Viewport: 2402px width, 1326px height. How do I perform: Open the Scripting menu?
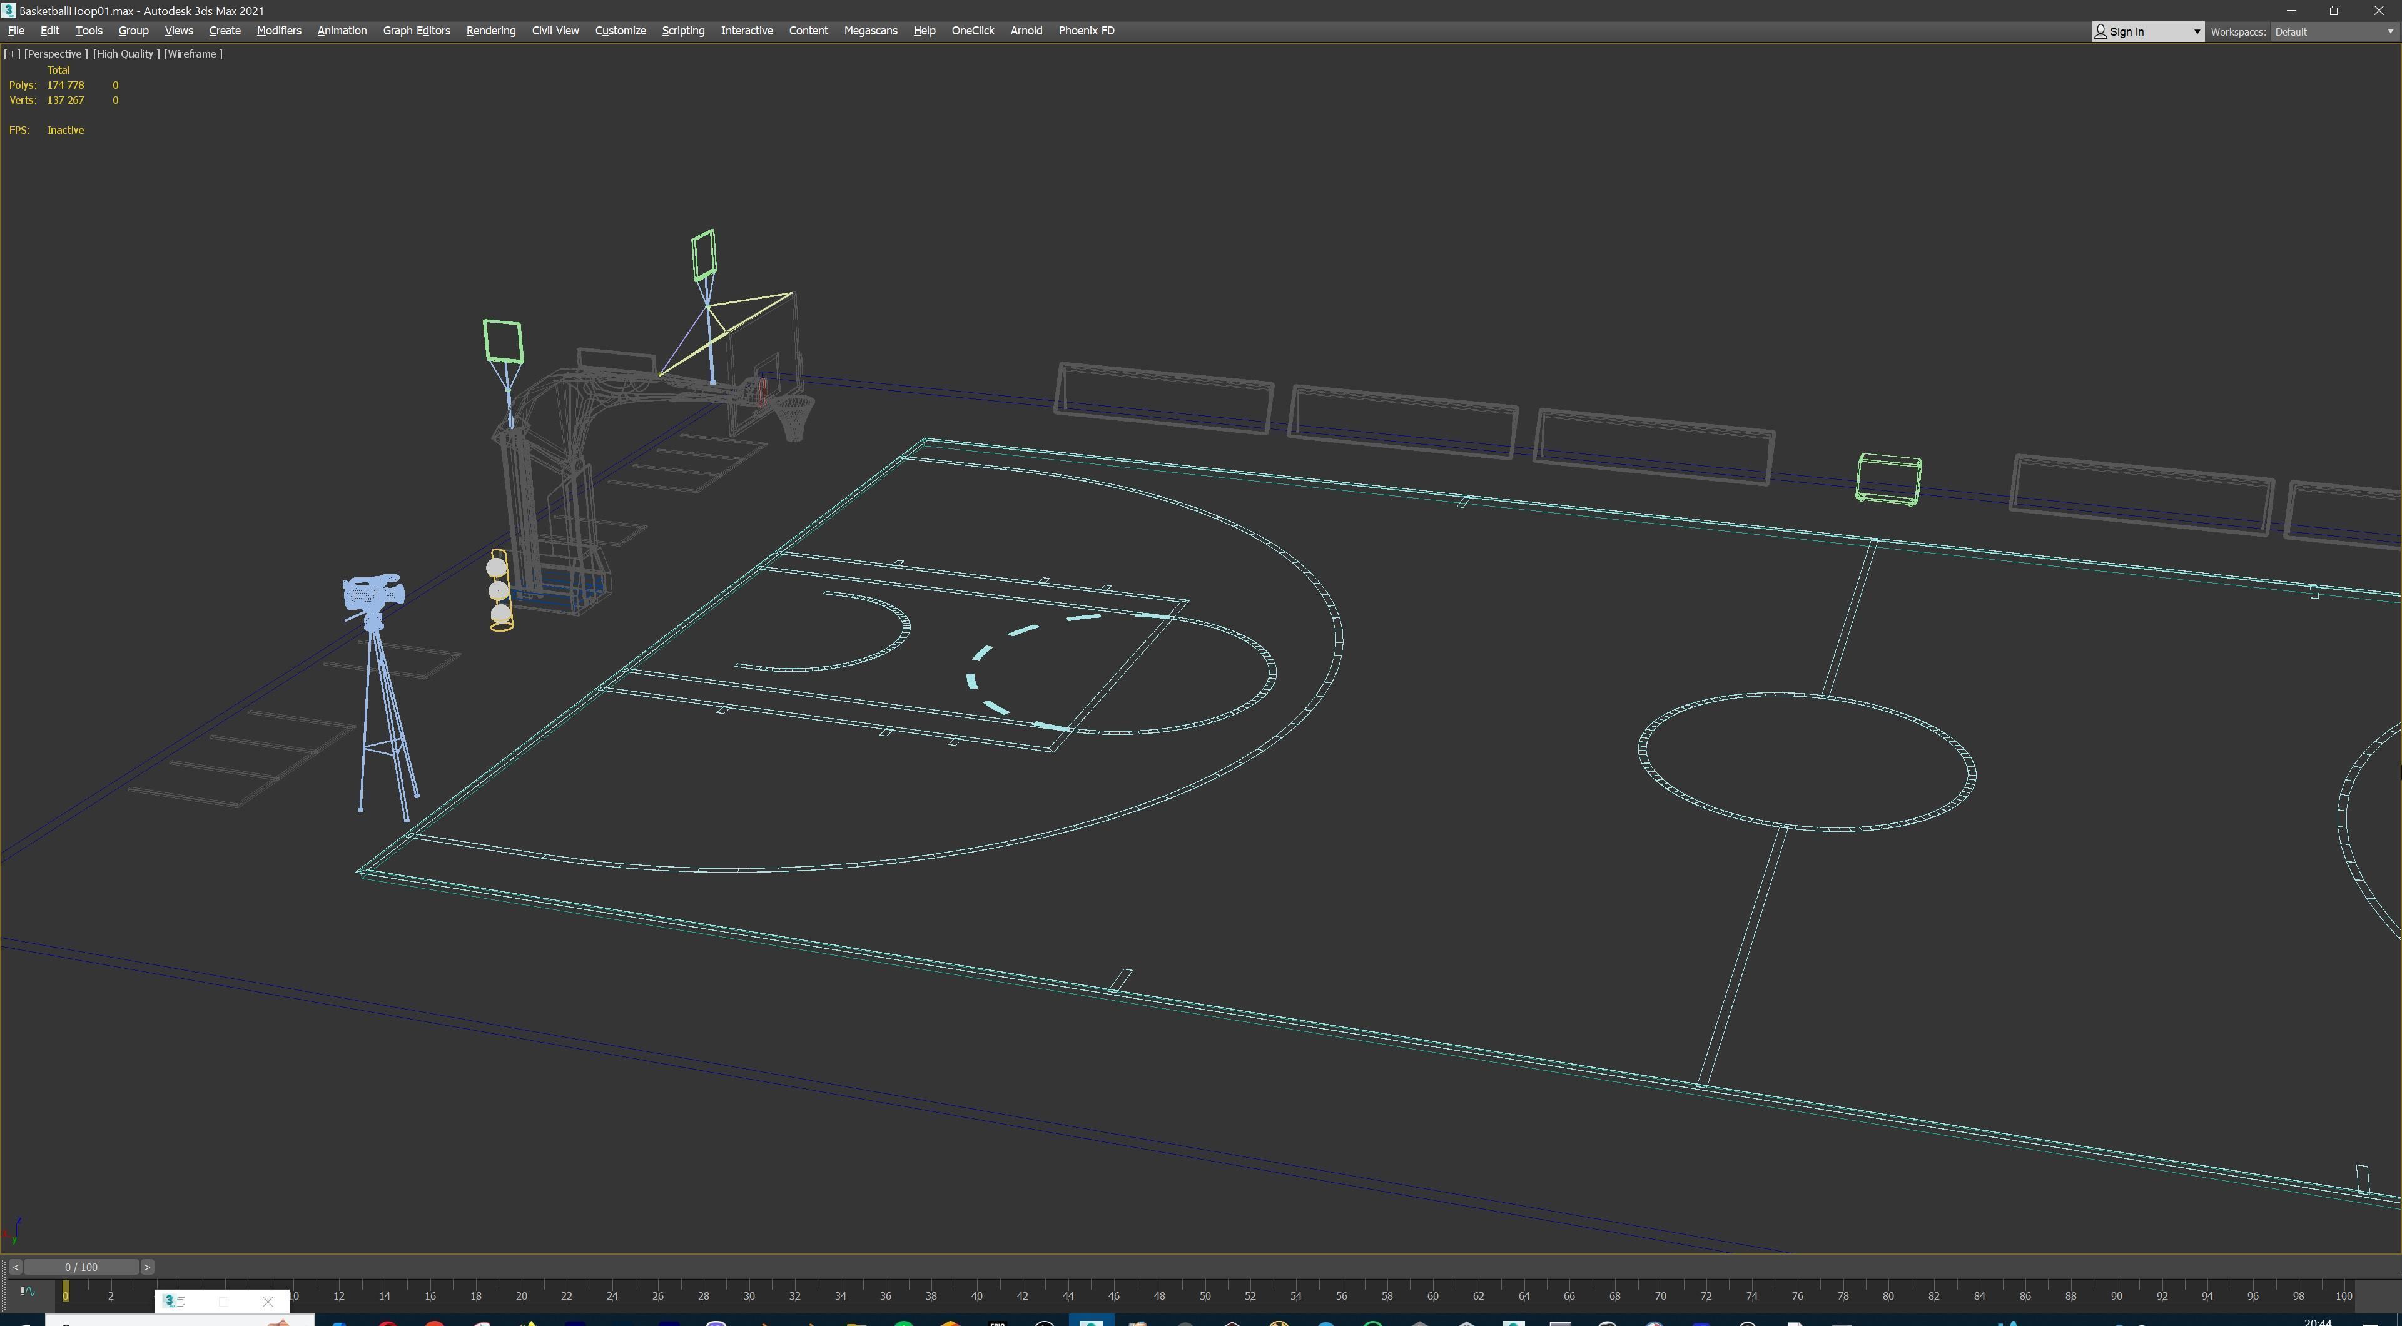682,31
